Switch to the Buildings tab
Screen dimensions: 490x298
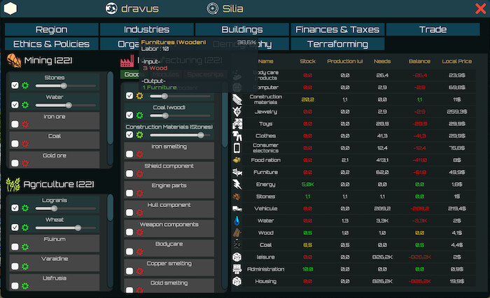(241, 29)
